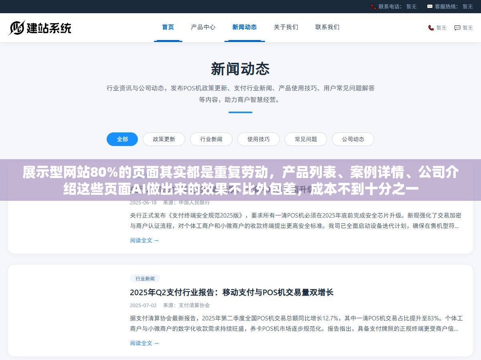Viewport: 481px width, 360px height.
Task: Click the phone icon beside 联系电话 in top bar
Action: [x=374, y=6]
